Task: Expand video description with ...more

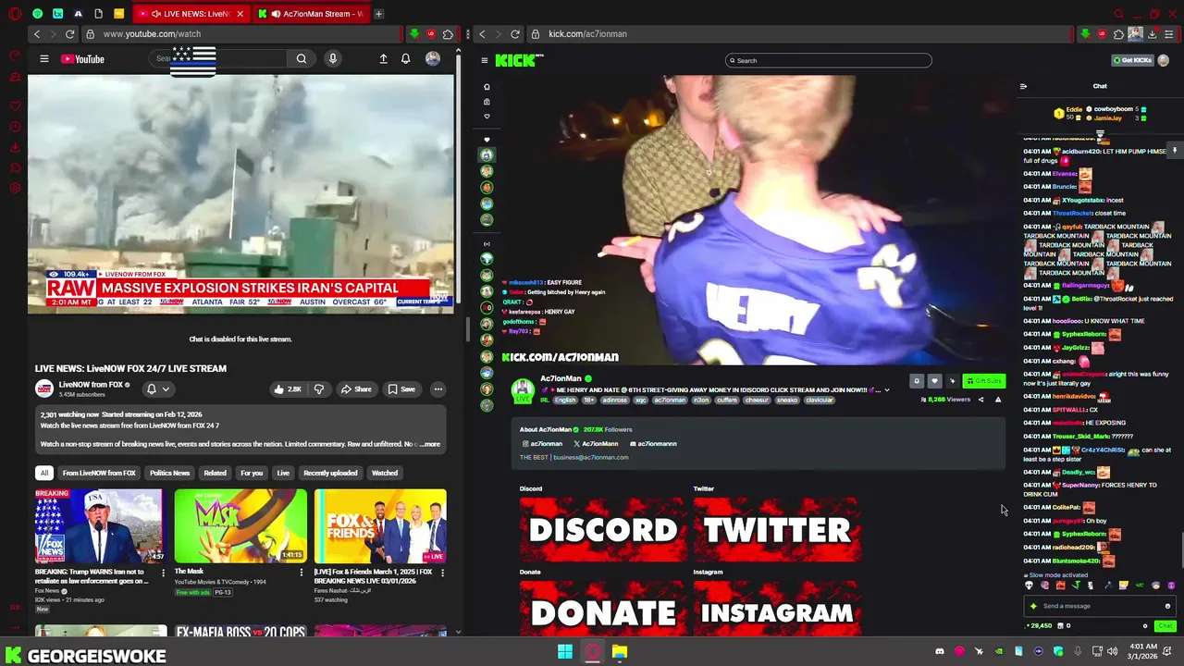Action: tap(430, 444)
